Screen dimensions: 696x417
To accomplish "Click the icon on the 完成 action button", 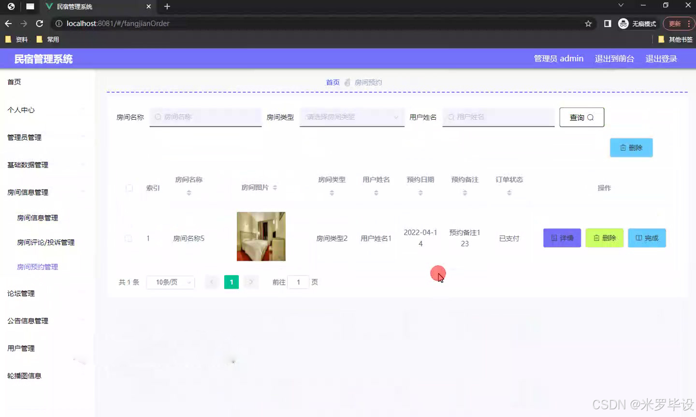I will click(639, 238).
